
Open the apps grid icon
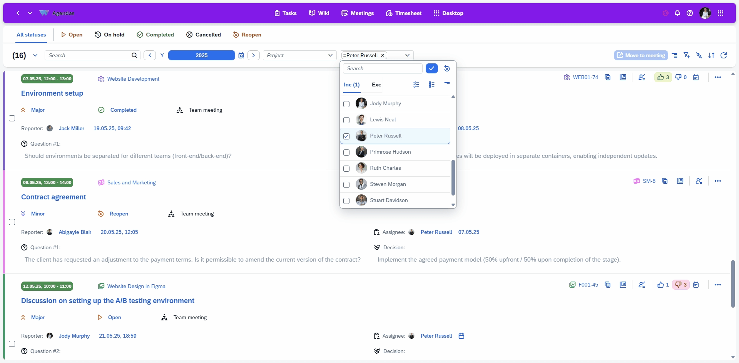coord(721,13)
